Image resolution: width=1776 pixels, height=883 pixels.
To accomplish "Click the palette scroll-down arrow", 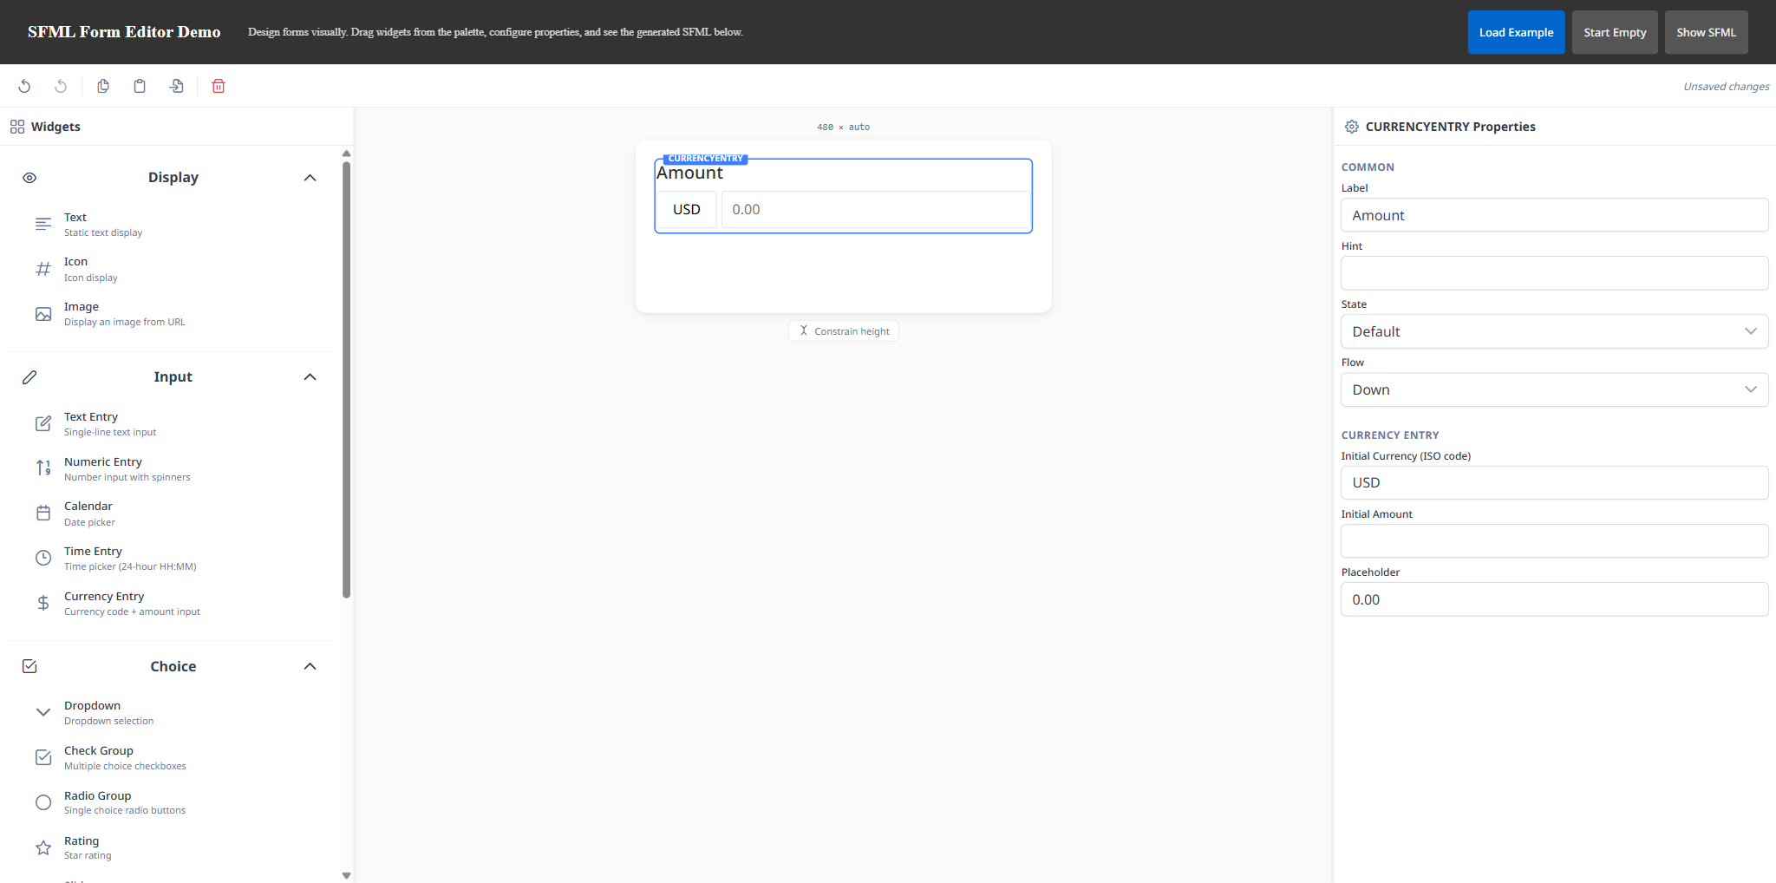I will pos(346,875).
